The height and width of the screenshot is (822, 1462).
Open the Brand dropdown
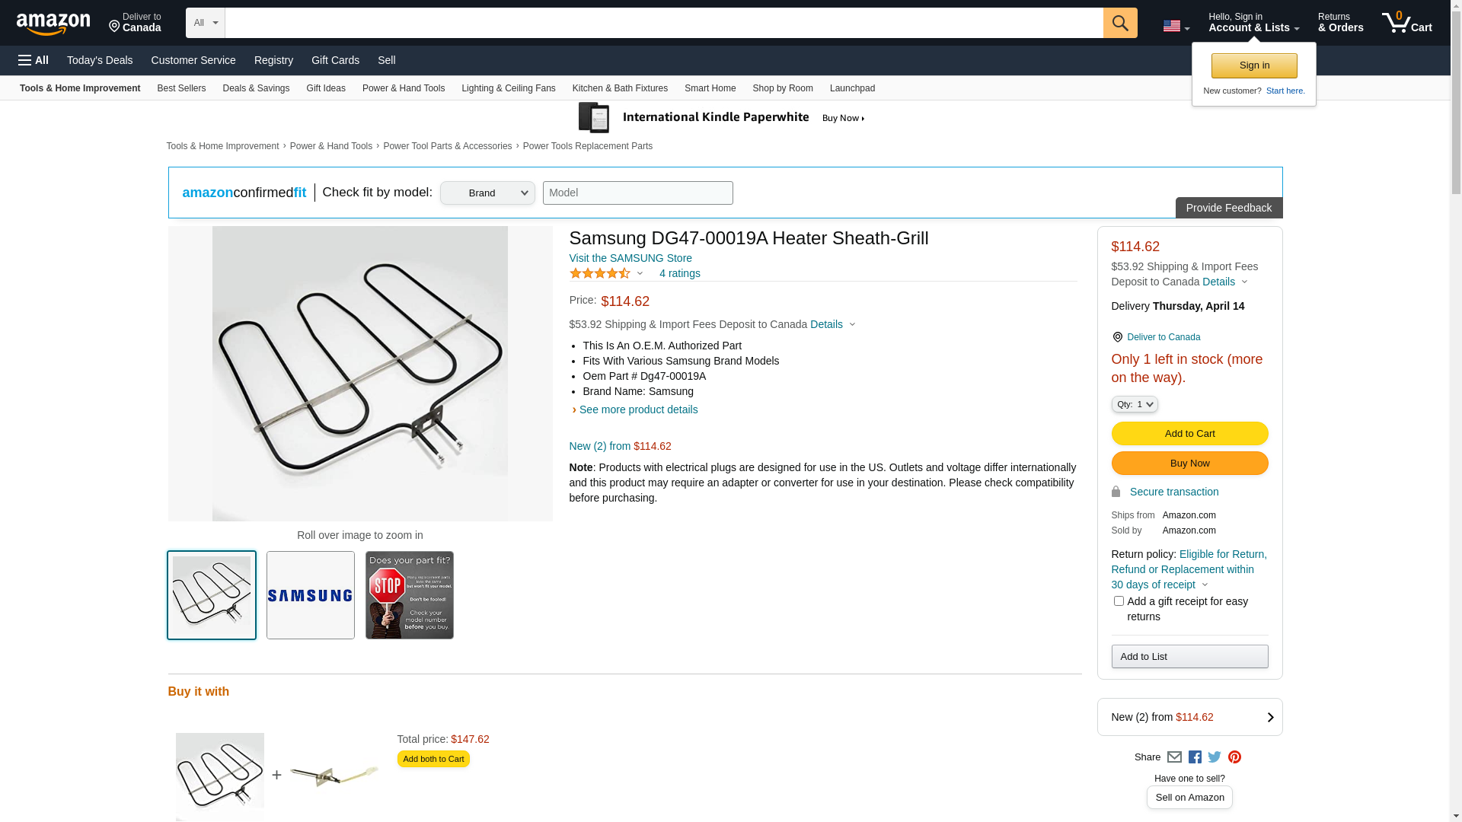tap(487, 193)
